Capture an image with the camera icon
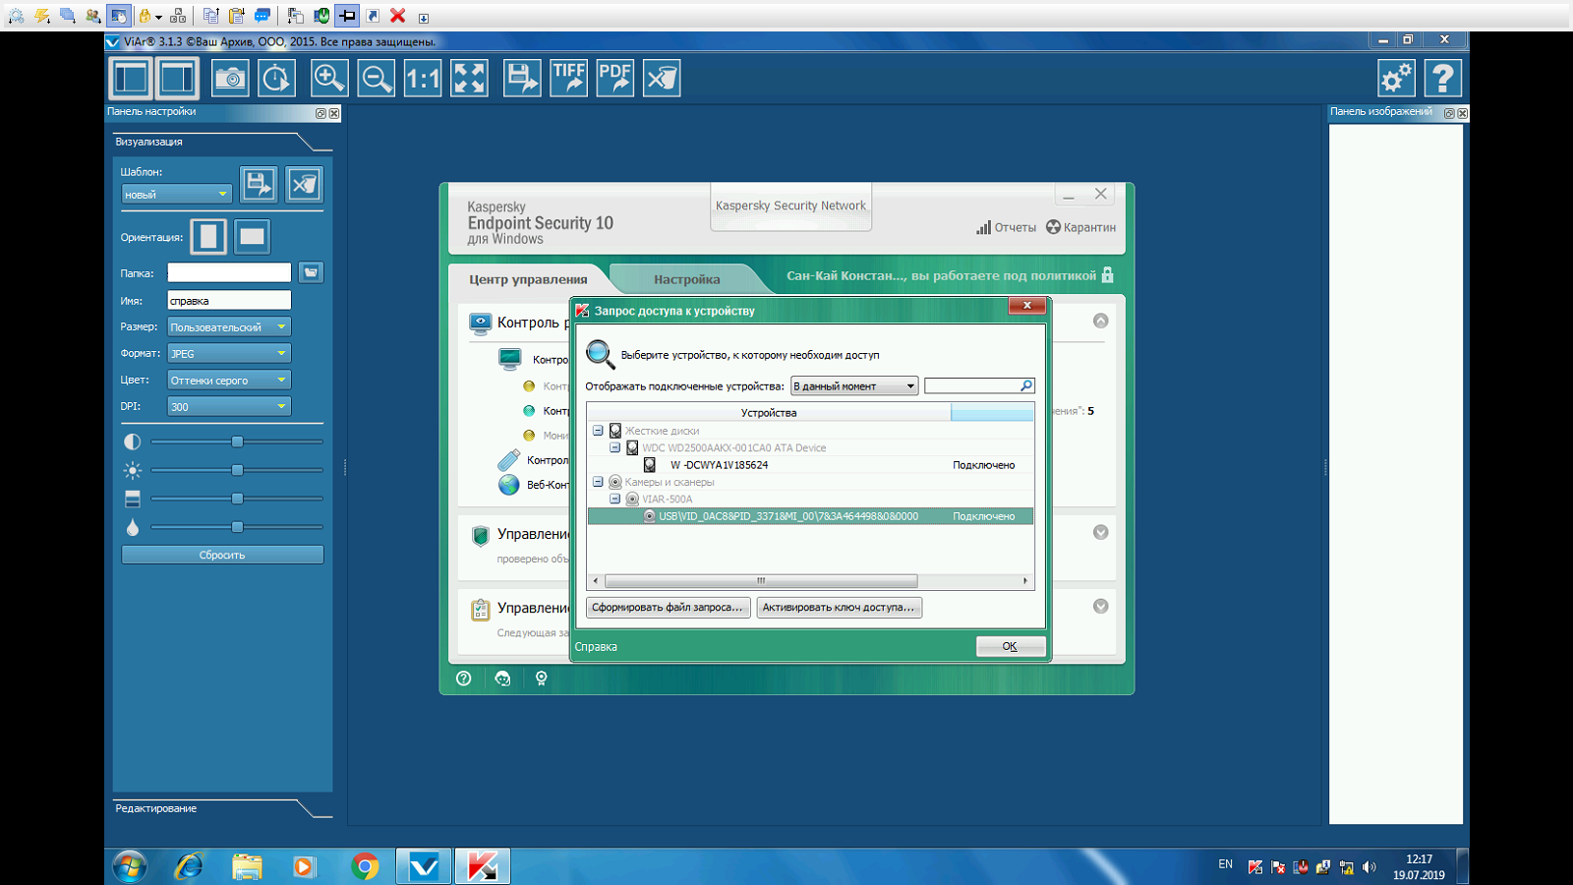 230,78
